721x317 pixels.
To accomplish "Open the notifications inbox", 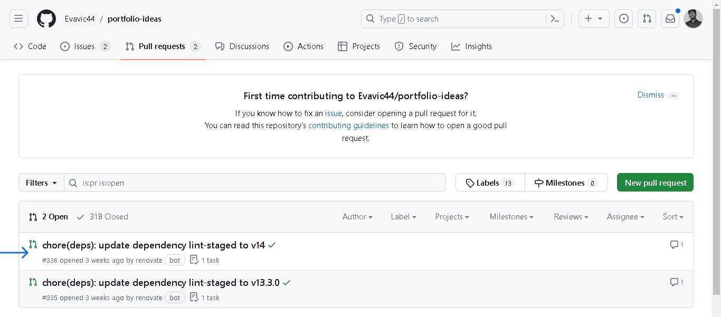I will (670, 18).
